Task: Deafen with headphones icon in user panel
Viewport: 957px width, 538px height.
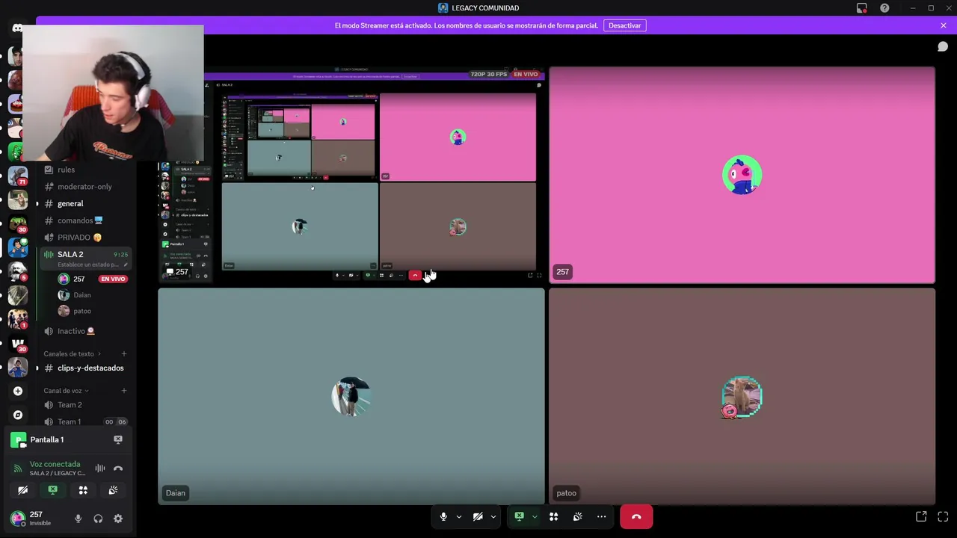Action: coord(98,519)
